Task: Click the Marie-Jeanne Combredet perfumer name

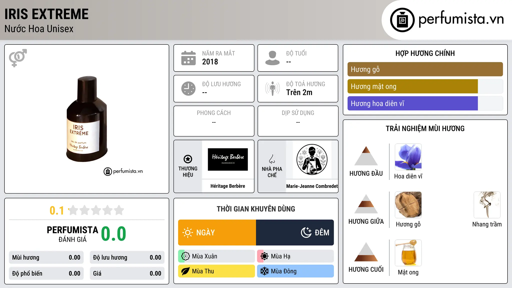Action: coord(312,186)
